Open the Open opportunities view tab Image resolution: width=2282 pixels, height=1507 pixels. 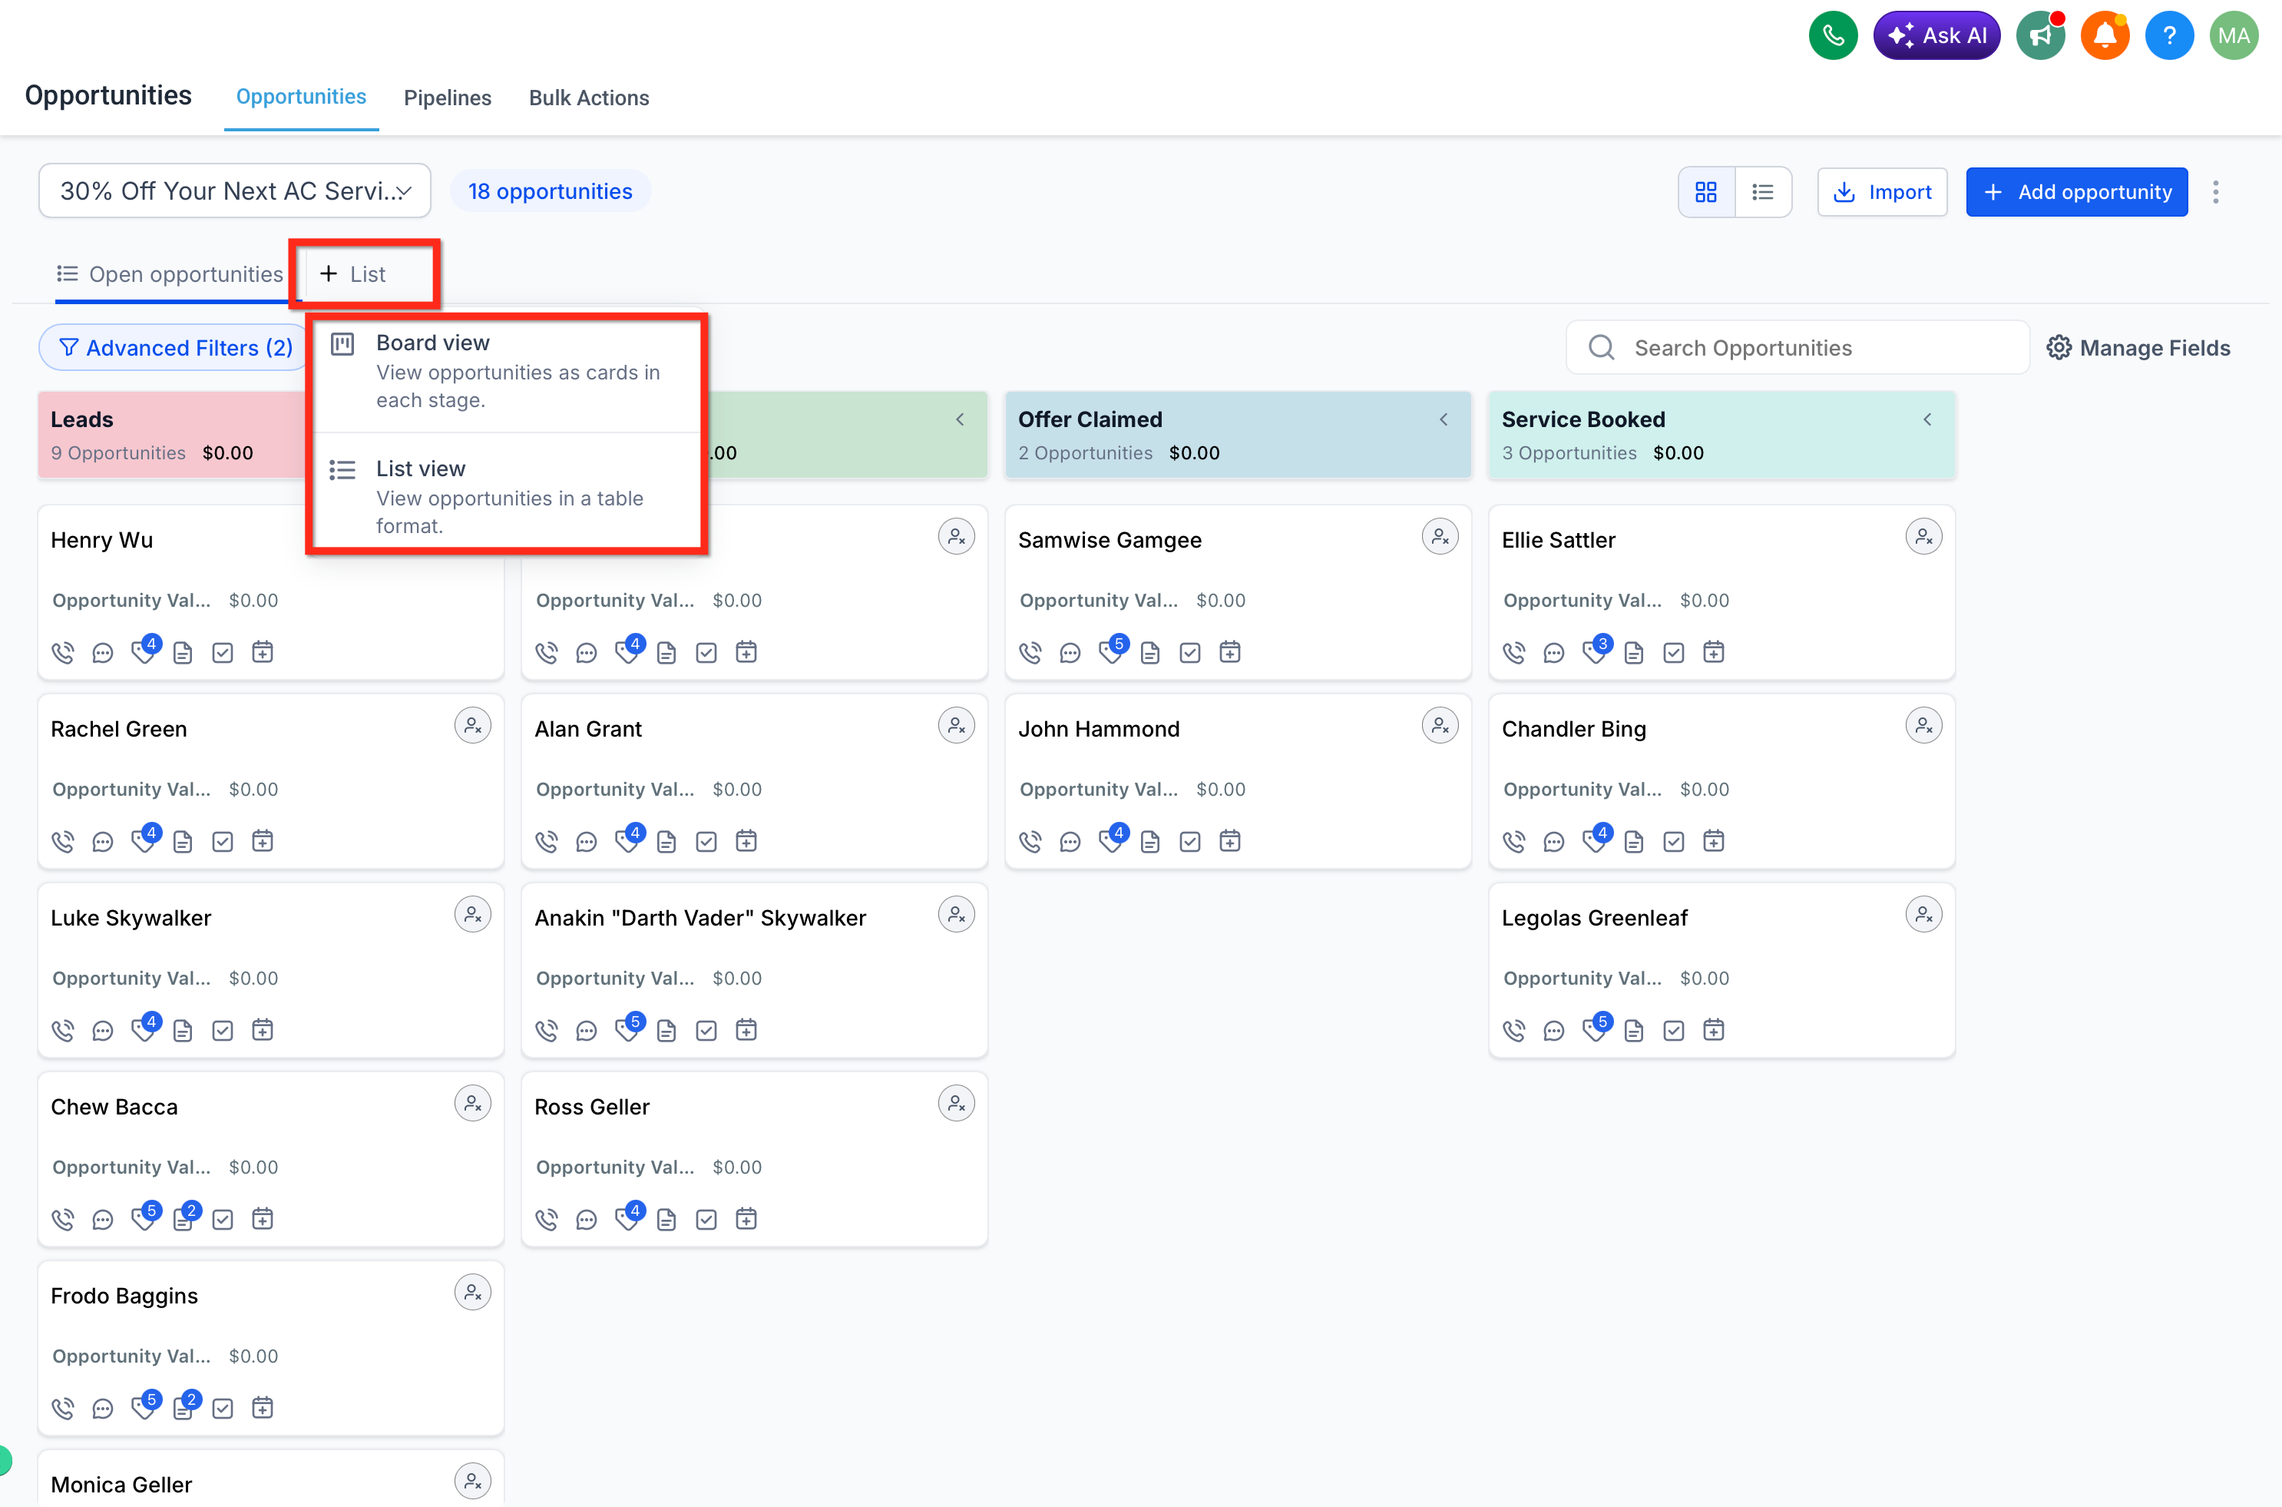(x=170, y=275)
